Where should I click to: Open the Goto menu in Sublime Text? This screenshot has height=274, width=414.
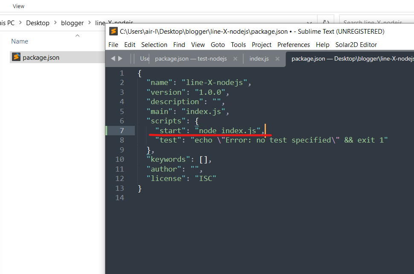pyautogui.click(x=218, y=44)
